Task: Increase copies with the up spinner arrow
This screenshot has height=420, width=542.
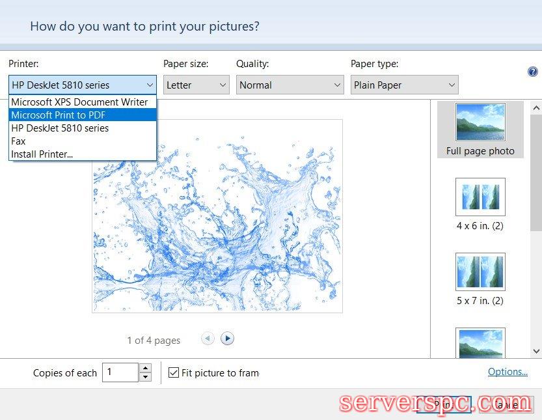Action: (x=146, y=368)
